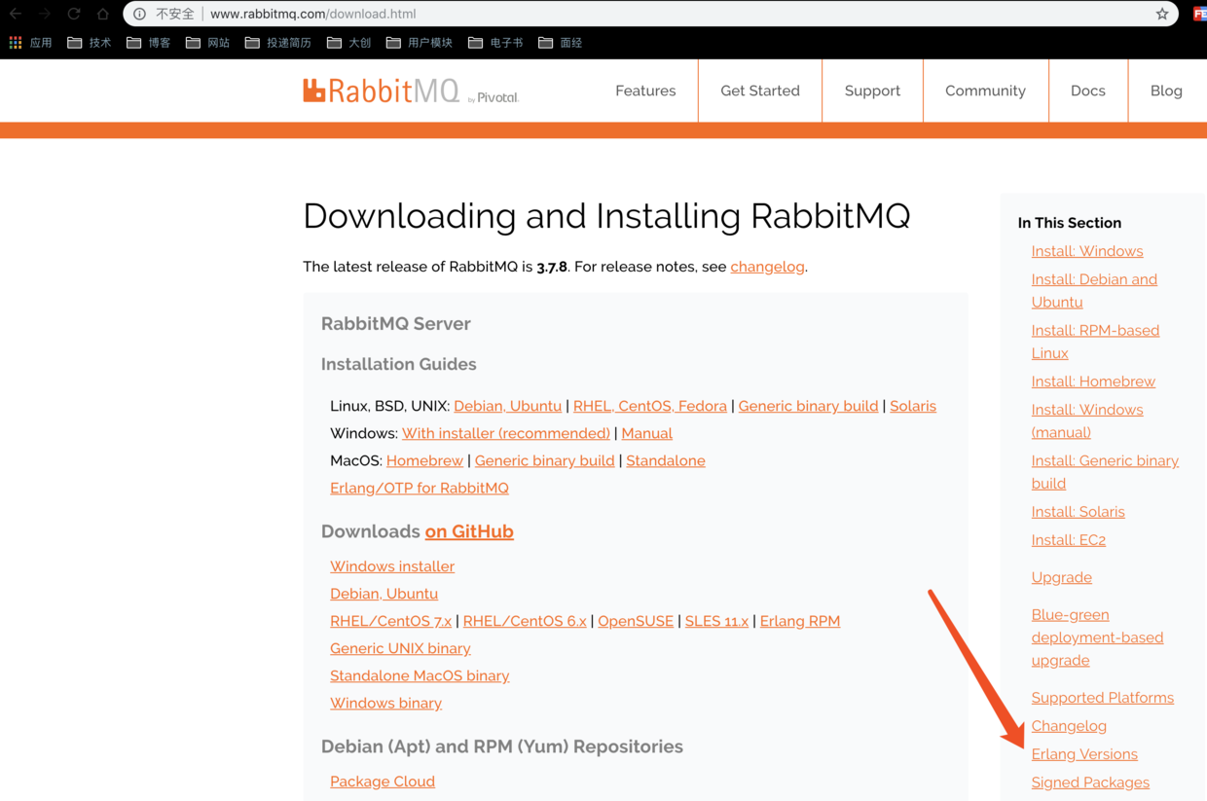The width and height of the screenshot is (1207, 801).
Task: Open sidebar Erlang Versions link
Action: (x=1084, y=754)
